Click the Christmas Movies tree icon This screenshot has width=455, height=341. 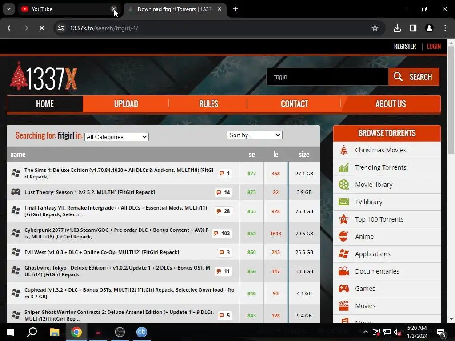pyautogui.click(x=344, y=150)
